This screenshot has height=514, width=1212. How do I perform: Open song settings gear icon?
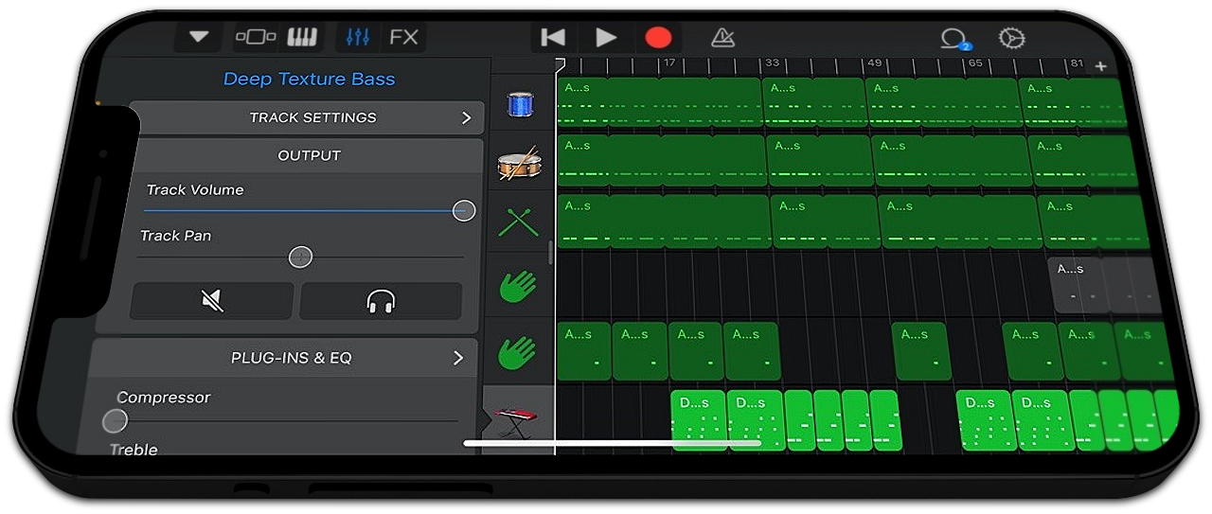coord(1011,38)
